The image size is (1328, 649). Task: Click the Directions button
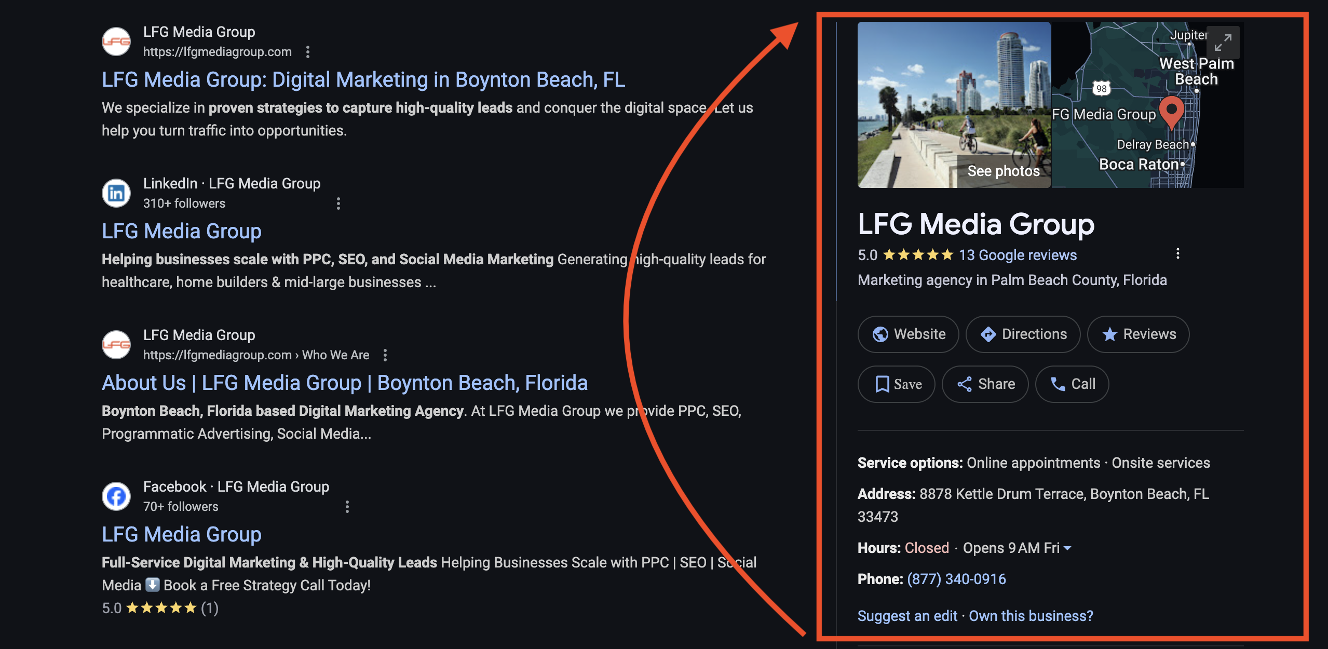[x=1023, y=334]
